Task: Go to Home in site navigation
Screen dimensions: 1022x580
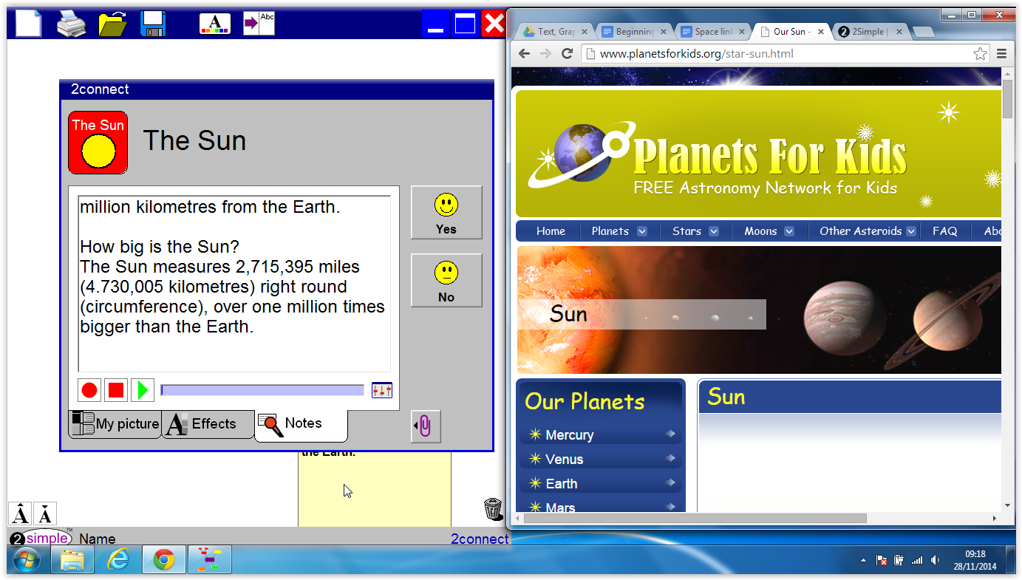Action: [551, 231]
